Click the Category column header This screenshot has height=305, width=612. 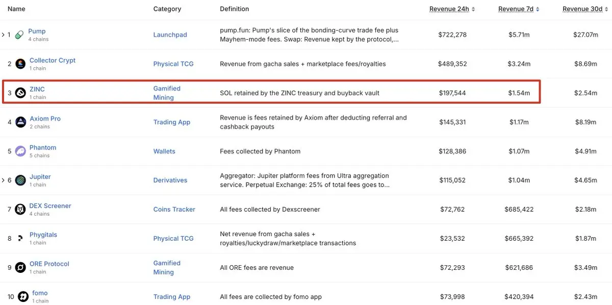coord(167,9)
